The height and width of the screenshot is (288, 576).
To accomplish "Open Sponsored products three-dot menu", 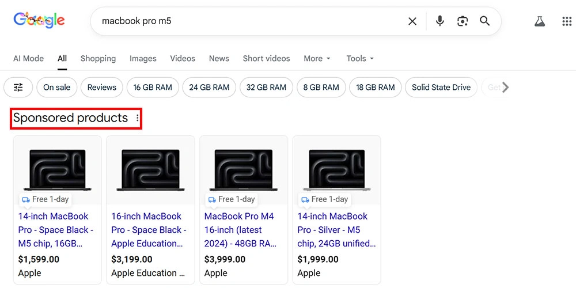I will tap(137, 118).
